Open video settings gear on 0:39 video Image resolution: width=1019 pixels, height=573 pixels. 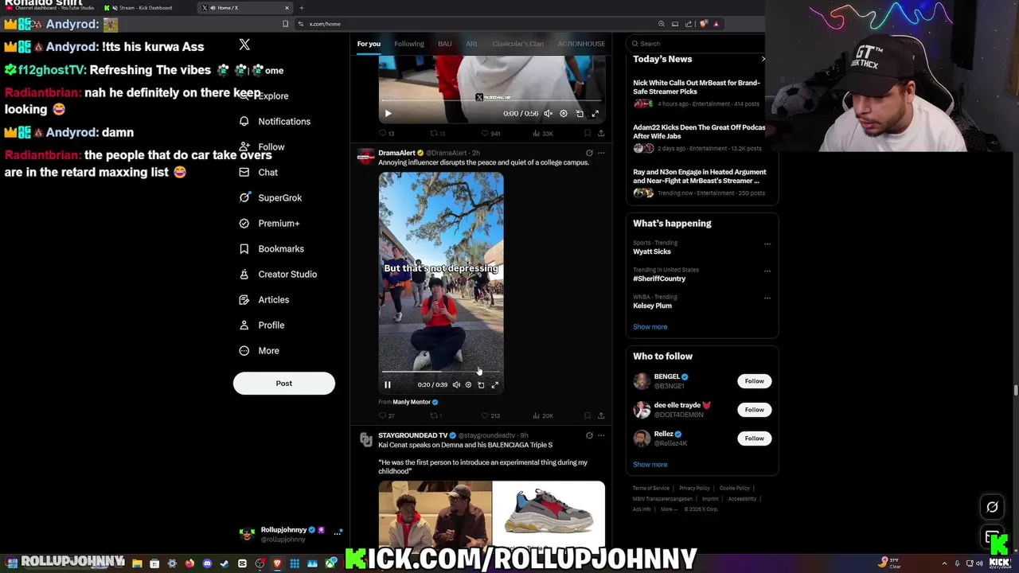point(468,384)
